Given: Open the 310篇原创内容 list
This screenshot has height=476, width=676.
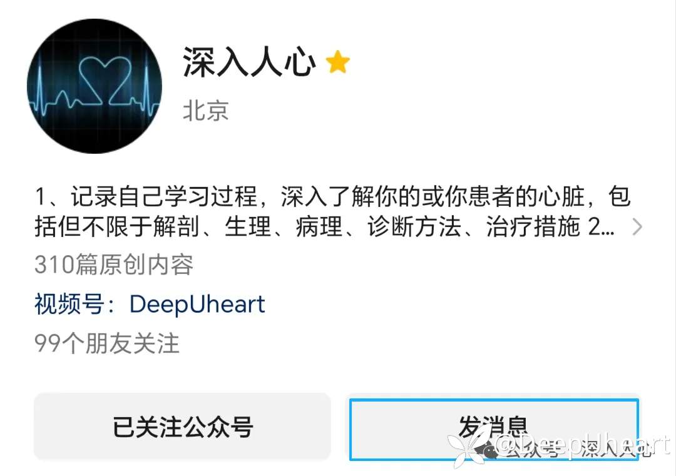Looking at the screenshot, I should (x=114, y=264).
